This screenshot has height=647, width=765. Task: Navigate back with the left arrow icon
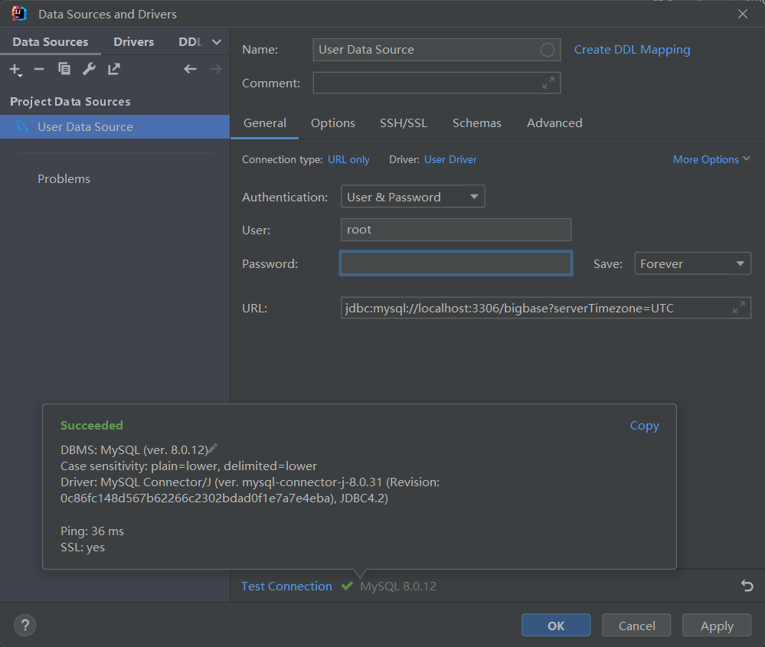pos(190,69)
